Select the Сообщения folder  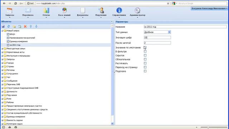click(12, 81)
